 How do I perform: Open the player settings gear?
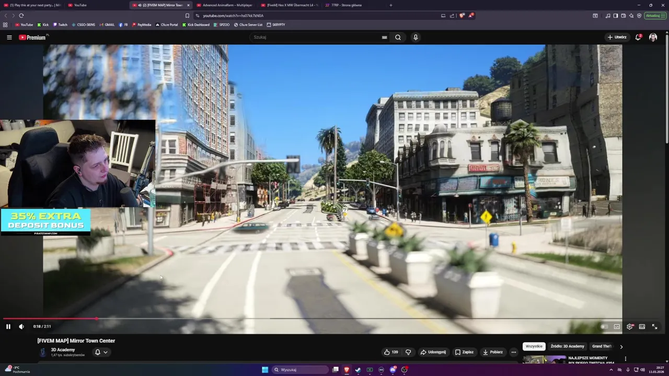(x=630, y=326)
